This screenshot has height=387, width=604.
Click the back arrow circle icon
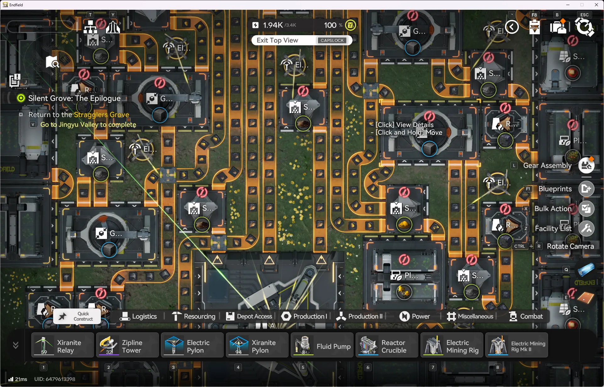coord(512,27)
